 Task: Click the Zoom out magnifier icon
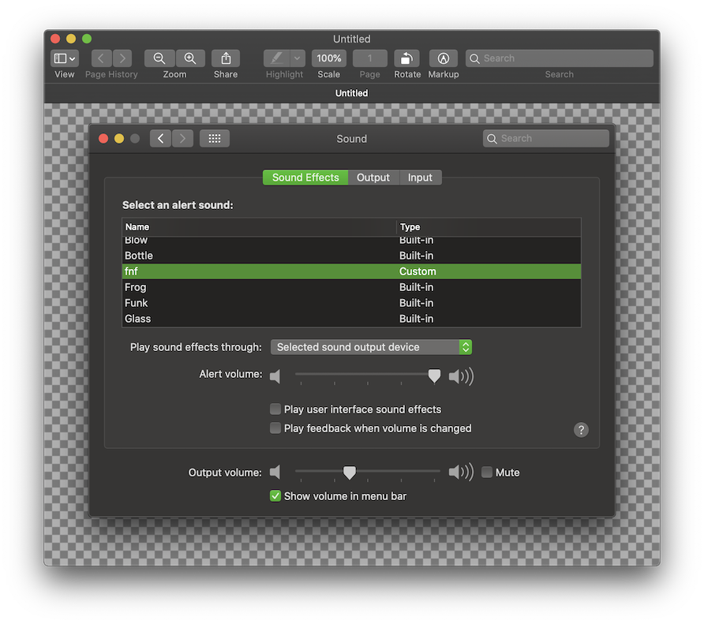(x=159, y=58)
